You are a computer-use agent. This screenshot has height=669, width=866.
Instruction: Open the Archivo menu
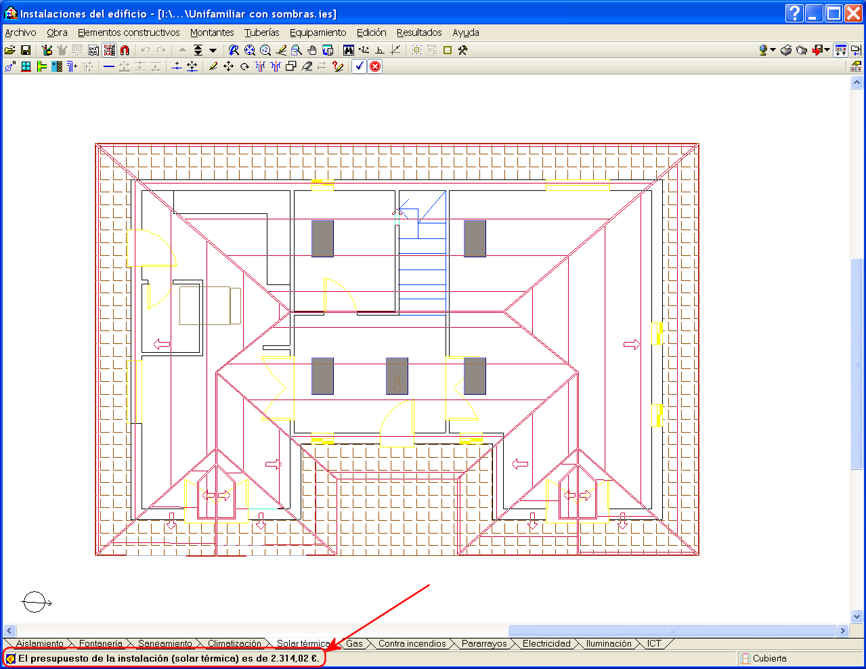[x=20, y=33]
